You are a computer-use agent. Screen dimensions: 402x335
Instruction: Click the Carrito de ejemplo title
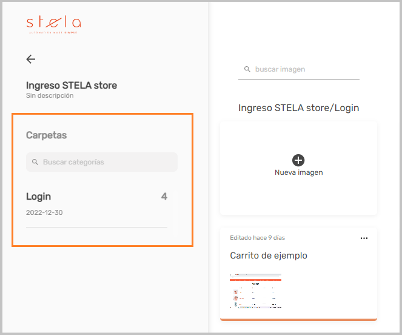pos(269,255)
